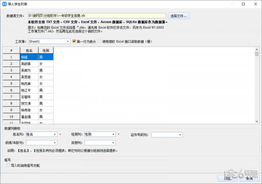262x184 pixels.
Task: Expand the 姓名列 mapping dropdown
Action: coord(41,135)
